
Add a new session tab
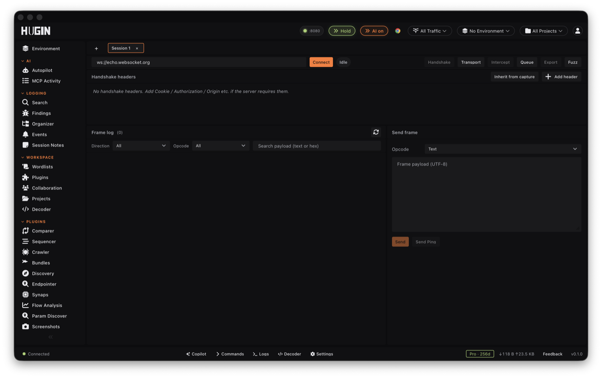[x=96, y=48]
